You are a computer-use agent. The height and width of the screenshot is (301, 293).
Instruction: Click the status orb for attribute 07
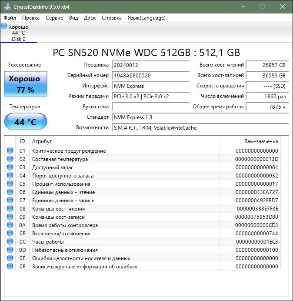(x=10, y=200)
